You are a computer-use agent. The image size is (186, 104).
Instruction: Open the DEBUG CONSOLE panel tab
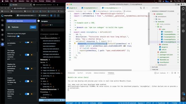tap(99, 73)
